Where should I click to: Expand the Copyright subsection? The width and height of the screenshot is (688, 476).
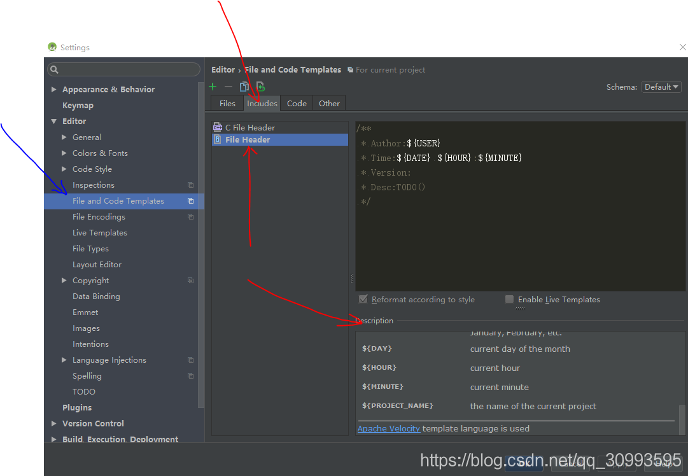tap(64, 281)
